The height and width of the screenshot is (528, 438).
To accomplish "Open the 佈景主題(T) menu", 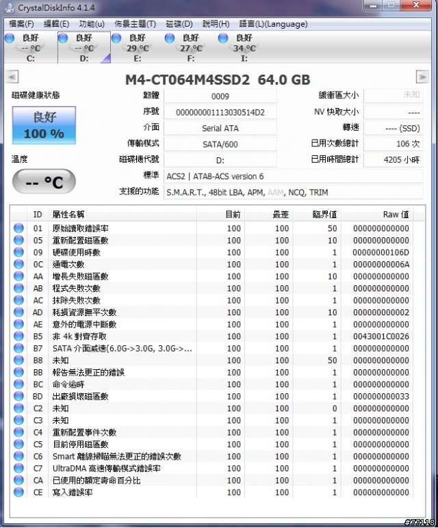I will [x=135, y=24].
